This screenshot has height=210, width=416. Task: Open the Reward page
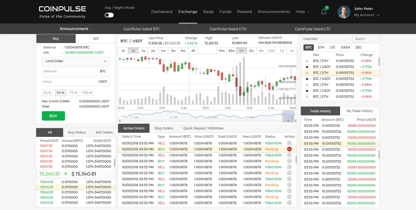coord(244,12)
